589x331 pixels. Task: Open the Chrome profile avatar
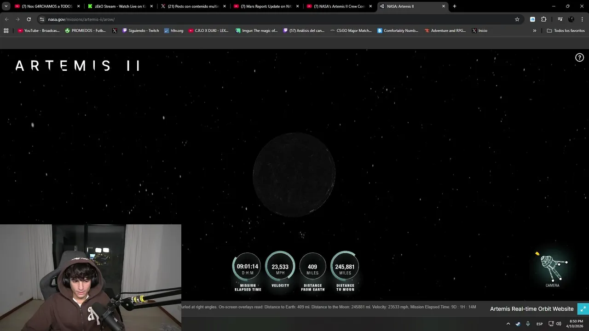(x=571, y=19)
